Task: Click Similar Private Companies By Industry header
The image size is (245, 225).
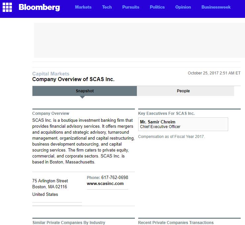Action: (69, 222)
